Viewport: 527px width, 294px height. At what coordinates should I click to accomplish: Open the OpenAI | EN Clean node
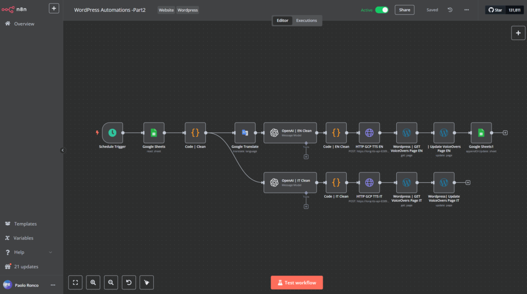coord(290,132)
